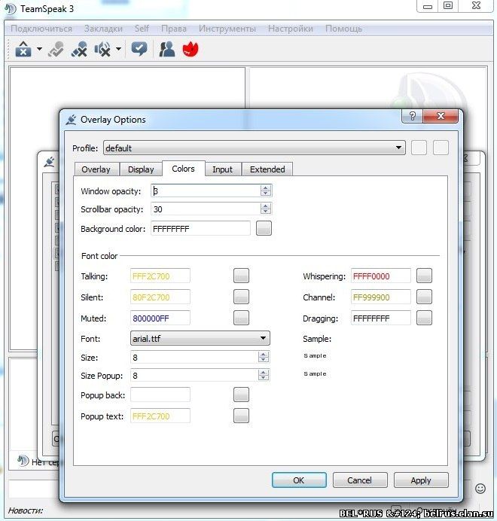The height and width of the screenshot is (521, 497).
Task: Open the Права menu
Action: [173, 29]
